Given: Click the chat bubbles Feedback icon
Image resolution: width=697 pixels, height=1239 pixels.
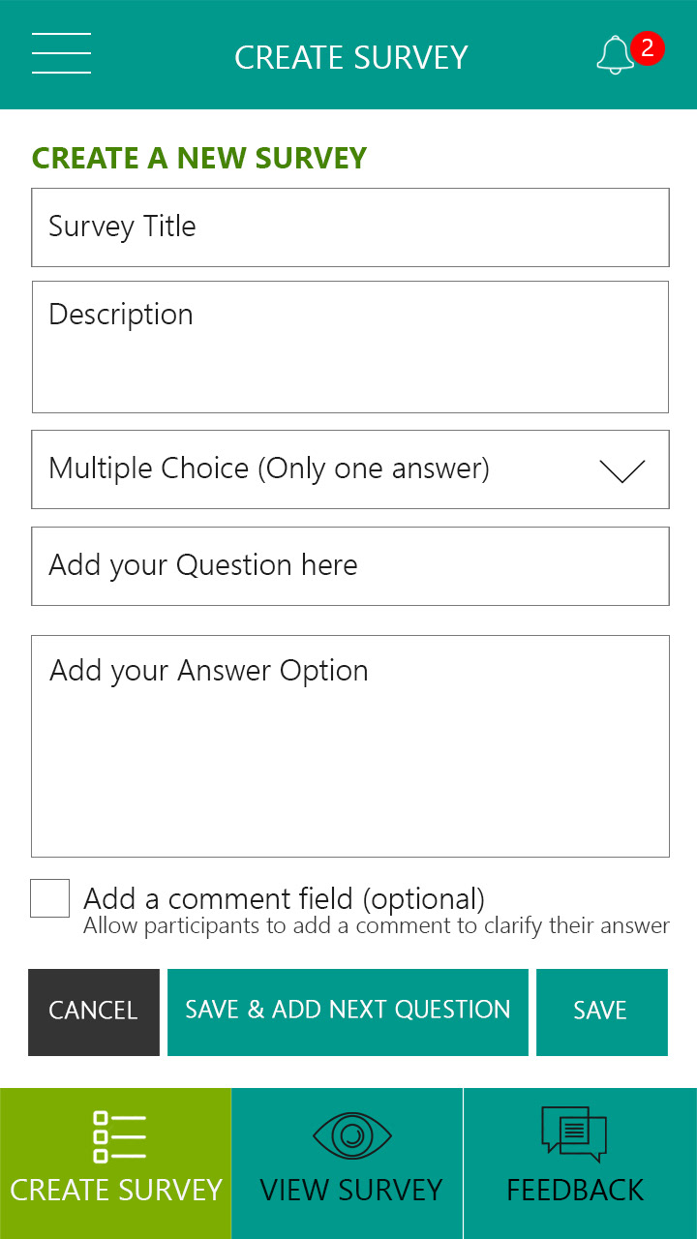Looking at the screenshot, I should (574, 1133).
